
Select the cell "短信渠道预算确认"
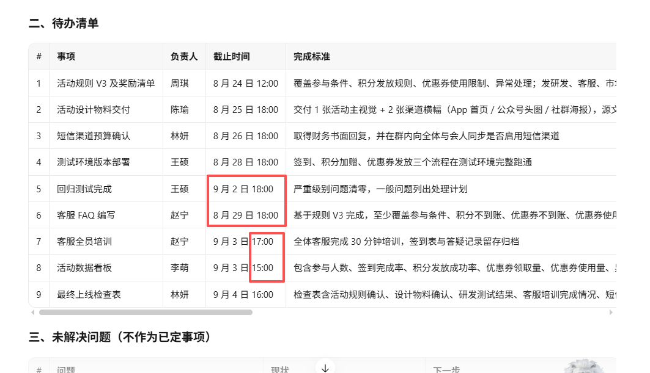point(94,136)
